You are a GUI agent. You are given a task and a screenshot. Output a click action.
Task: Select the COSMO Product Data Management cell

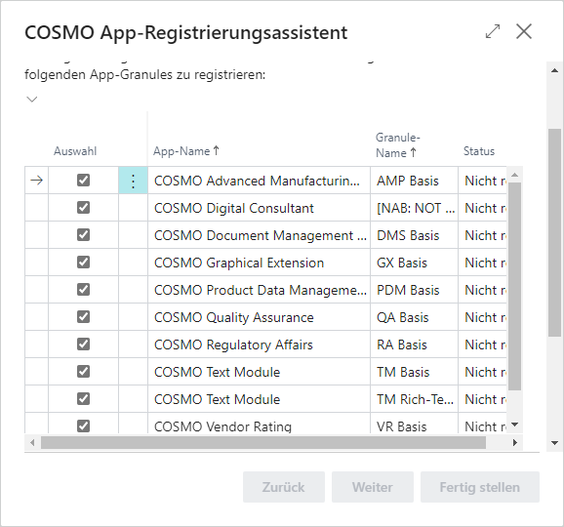tap(259, 290)
